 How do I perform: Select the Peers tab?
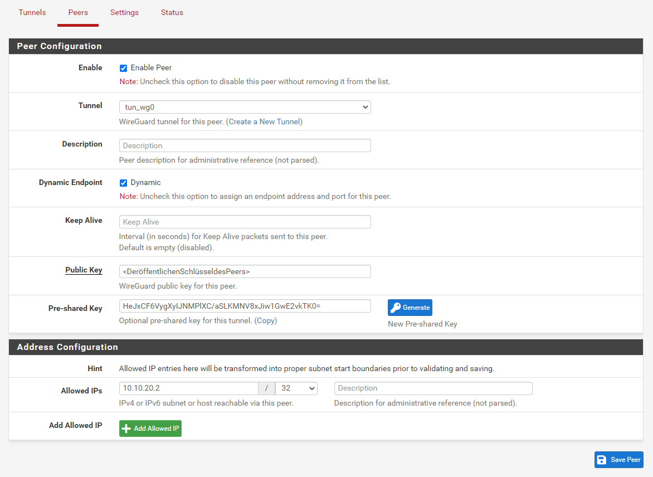click(x=78, y=12)
